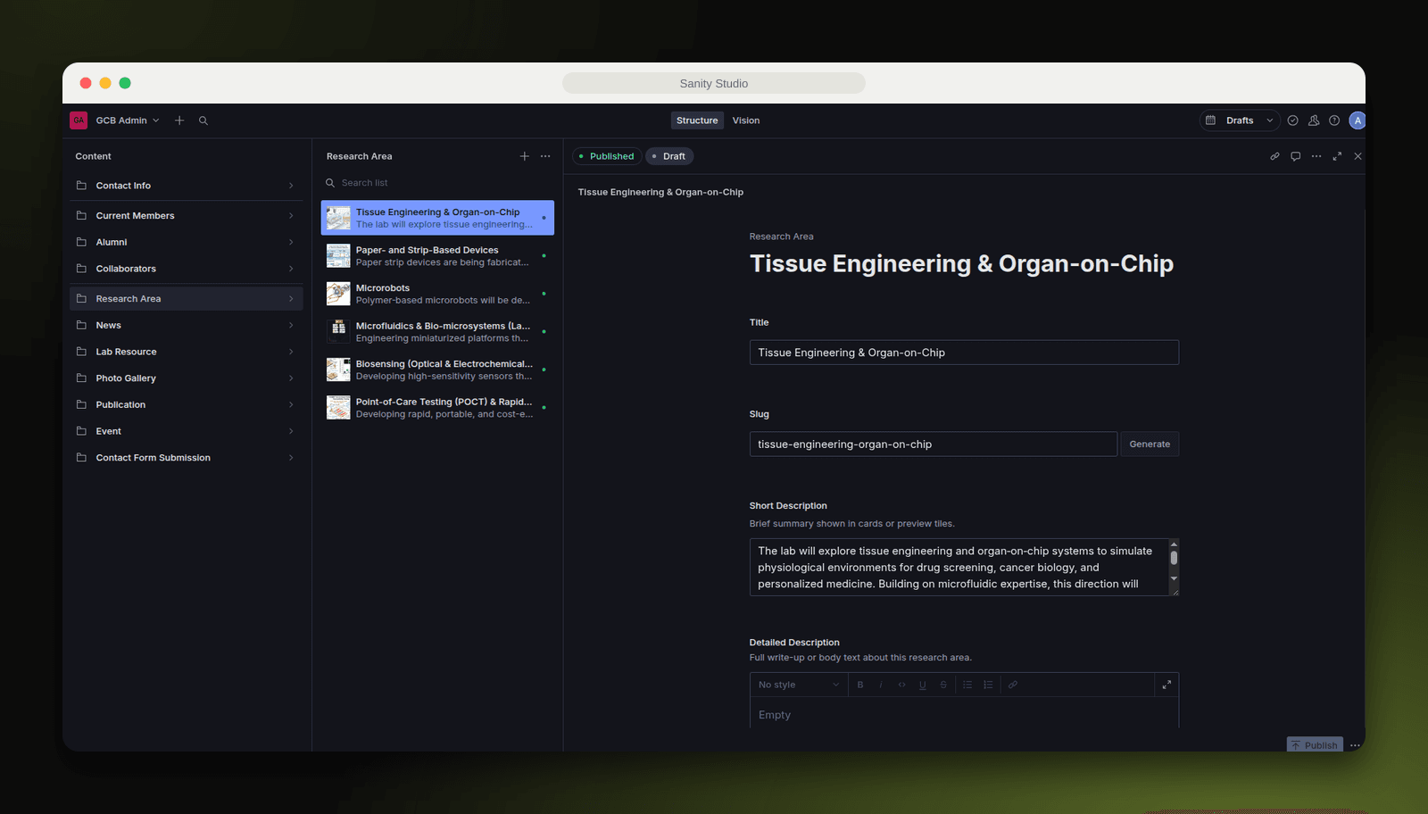The image size is (1428, 814).
Task: Expand the document pane to focus mode
Action: pos(1337,156)
